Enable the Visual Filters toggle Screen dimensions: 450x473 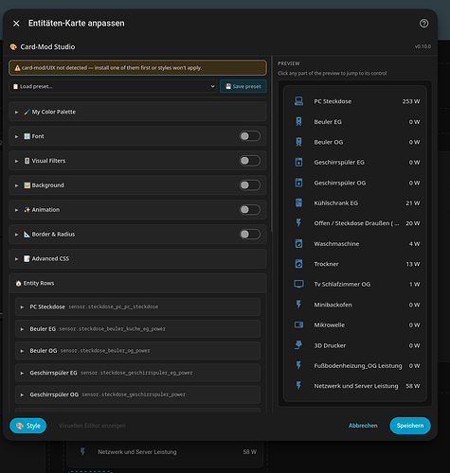coord(250,161)
